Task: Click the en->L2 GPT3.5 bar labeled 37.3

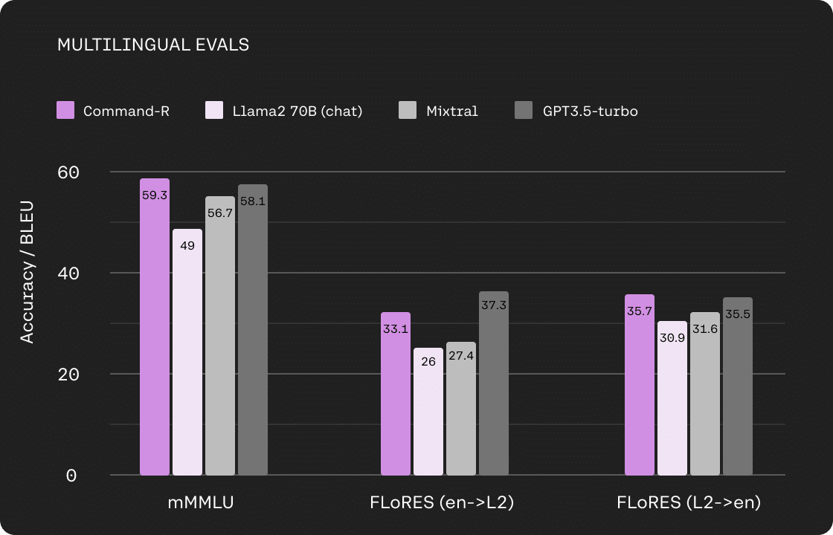Action: tap(494, 383)
